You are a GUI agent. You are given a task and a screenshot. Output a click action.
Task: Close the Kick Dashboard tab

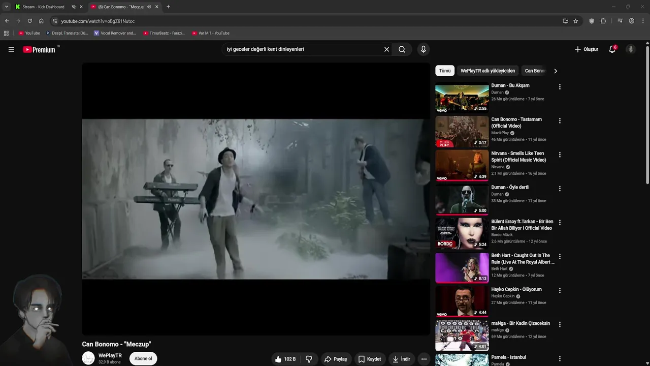coord(81,7)
